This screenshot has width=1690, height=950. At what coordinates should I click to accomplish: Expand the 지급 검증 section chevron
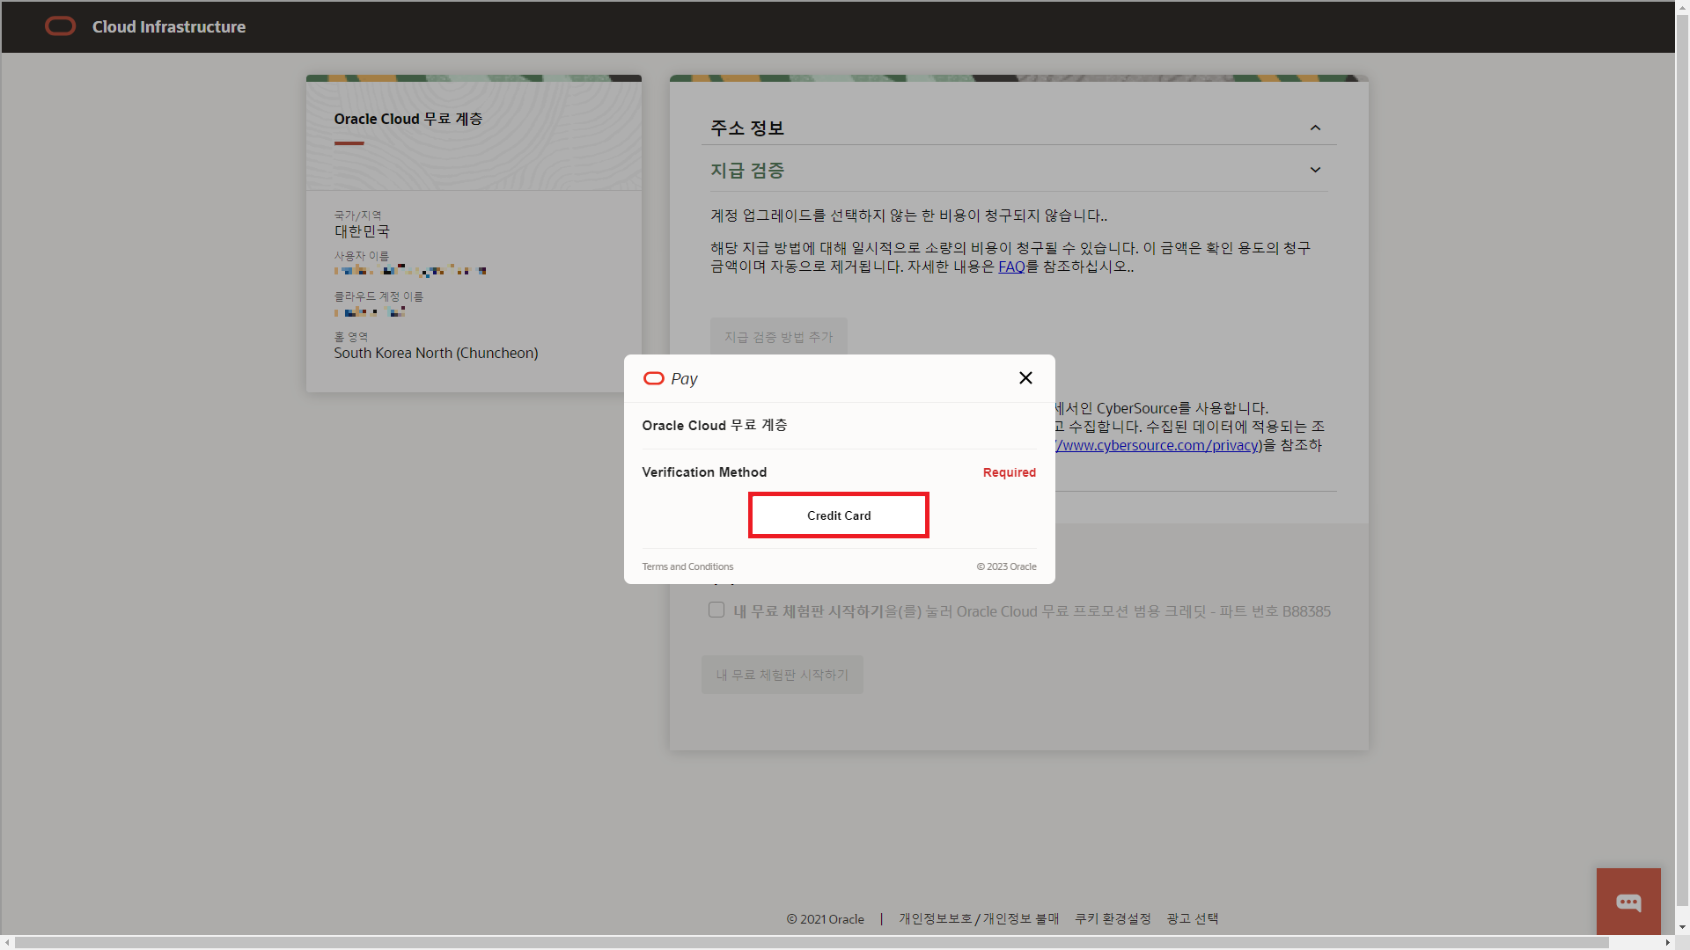(x=1315, y=171)
